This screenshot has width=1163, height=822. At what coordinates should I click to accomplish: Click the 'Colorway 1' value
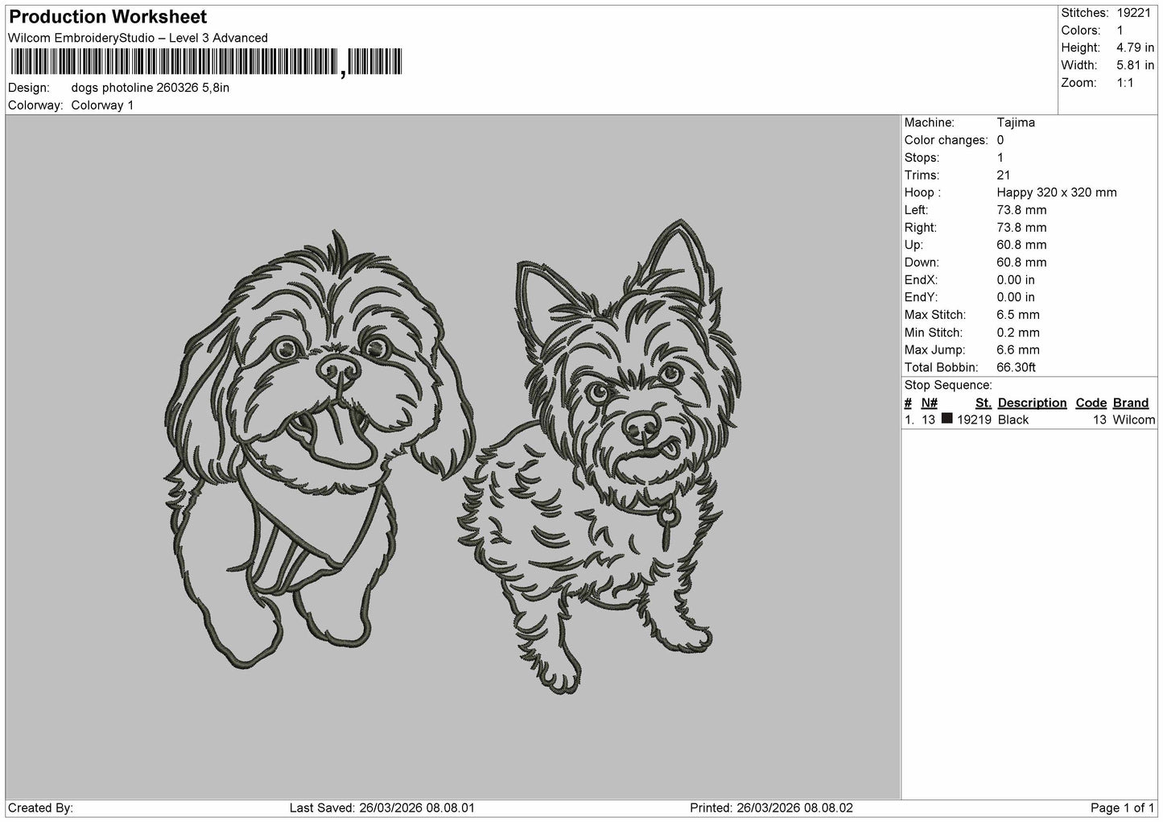[x=102, y=105]
